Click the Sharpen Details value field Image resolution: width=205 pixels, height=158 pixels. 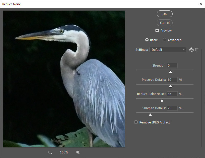(x=172, y=108)
